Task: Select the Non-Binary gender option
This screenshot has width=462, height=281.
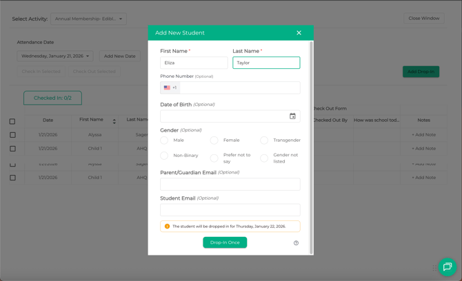Action: 164,156
